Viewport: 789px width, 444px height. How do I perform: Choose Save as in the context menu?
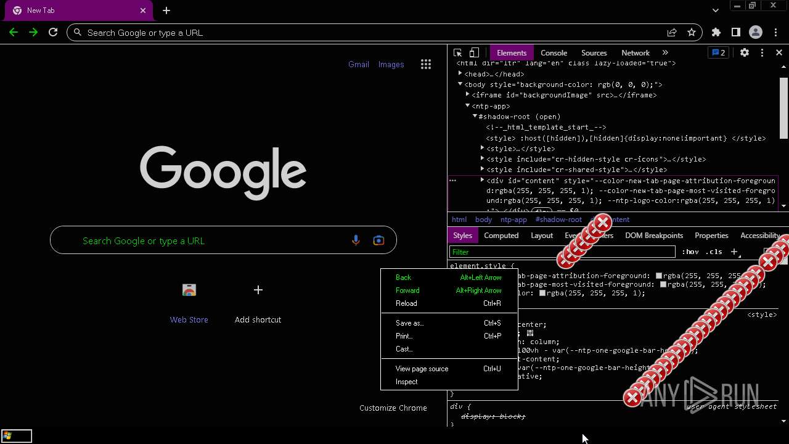[x=449, y=323]
